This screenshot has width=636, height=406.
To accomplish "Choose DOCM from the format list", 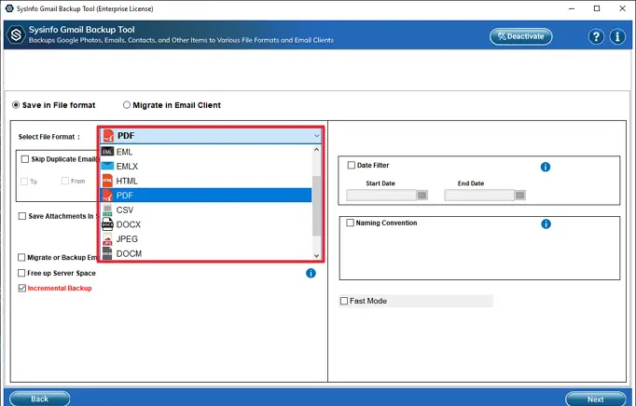I will click(x=206, y=253).
